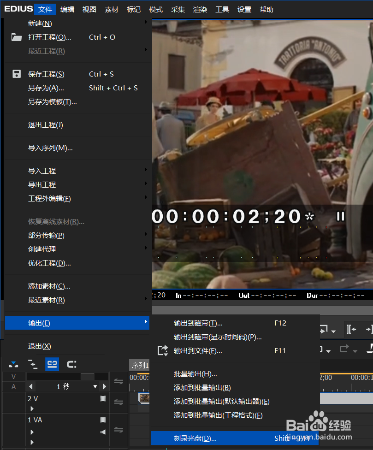Click the play current area icon
Image resolution: width=373 pixels, height=450 pixels.
tap(324, 330)
